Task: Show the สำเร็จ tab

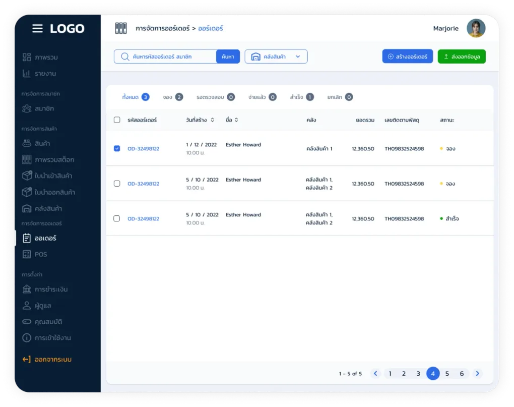Action: 302,97
